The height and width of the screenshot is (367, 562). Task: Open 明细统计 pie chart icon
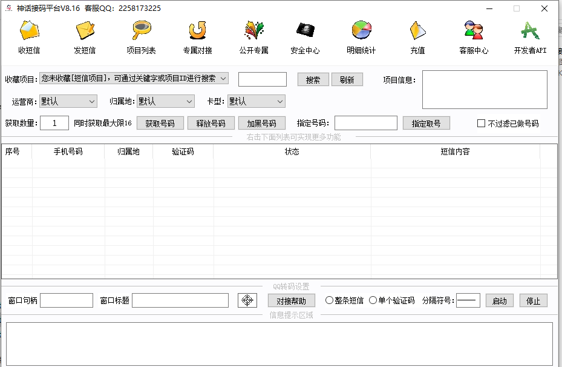[x=361, y=31]
